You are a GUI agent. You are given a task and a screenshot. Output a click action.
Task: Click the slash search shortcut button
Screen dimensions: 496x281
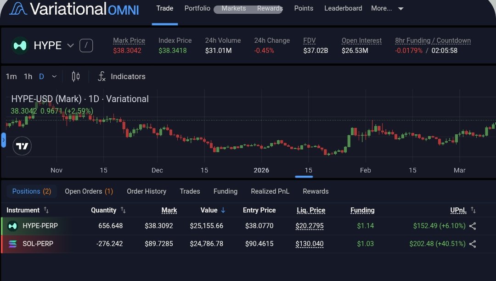pos(86,46)
